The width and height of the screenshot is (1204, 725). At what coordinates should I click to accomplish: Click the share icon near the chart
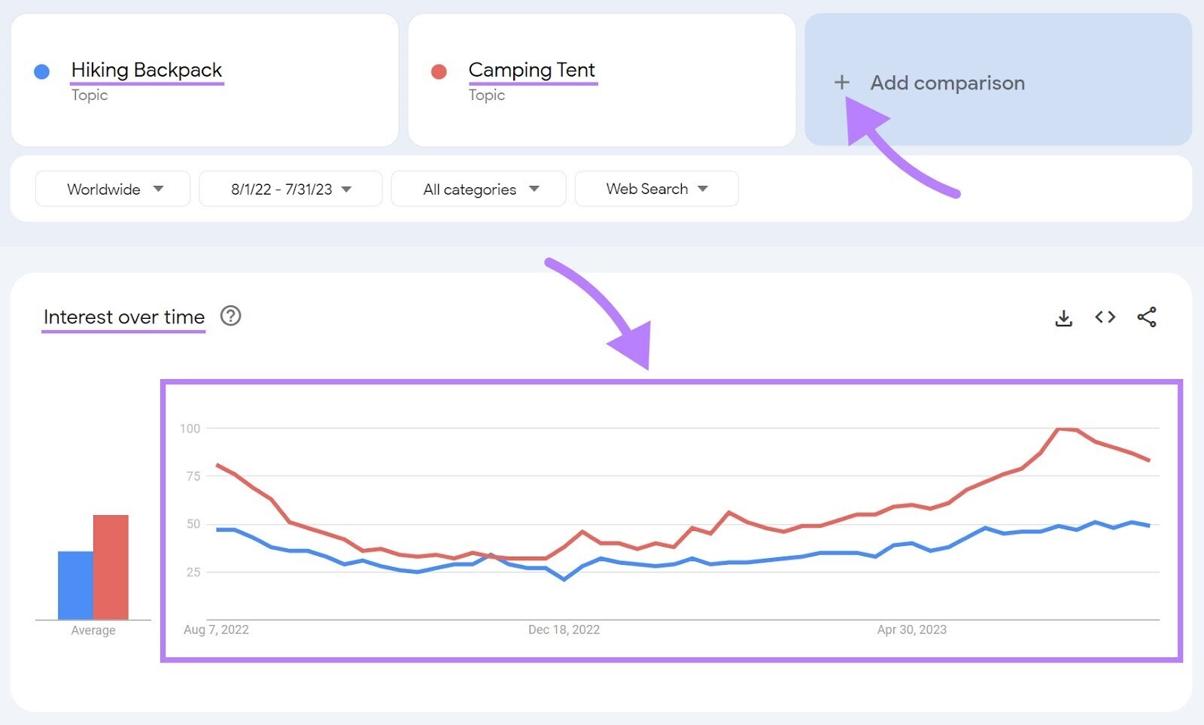[x=1146, y=317]
